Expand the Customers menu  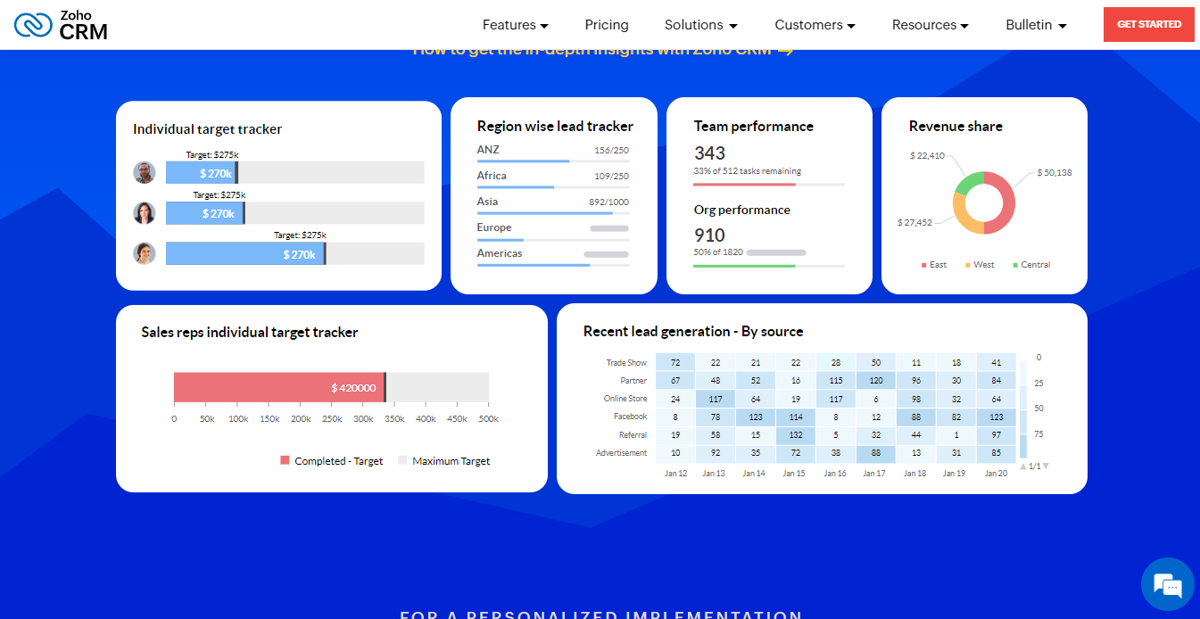point(815,25)
